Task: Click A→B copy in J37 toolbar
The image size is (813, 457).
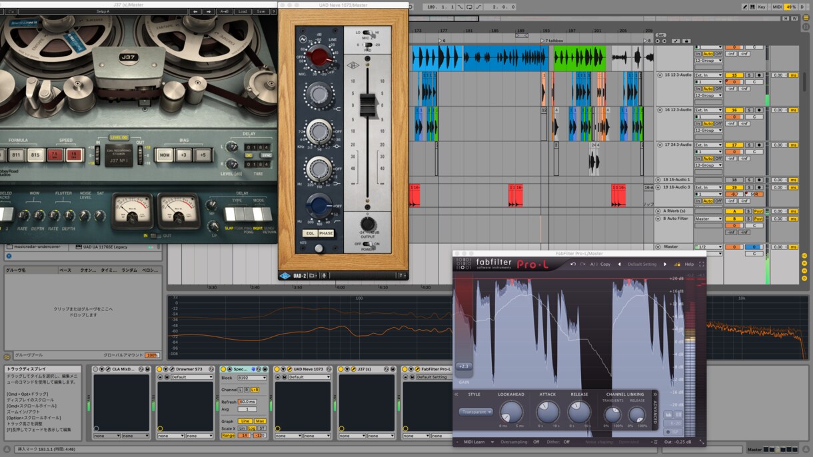Action: (x=226, y=11)
